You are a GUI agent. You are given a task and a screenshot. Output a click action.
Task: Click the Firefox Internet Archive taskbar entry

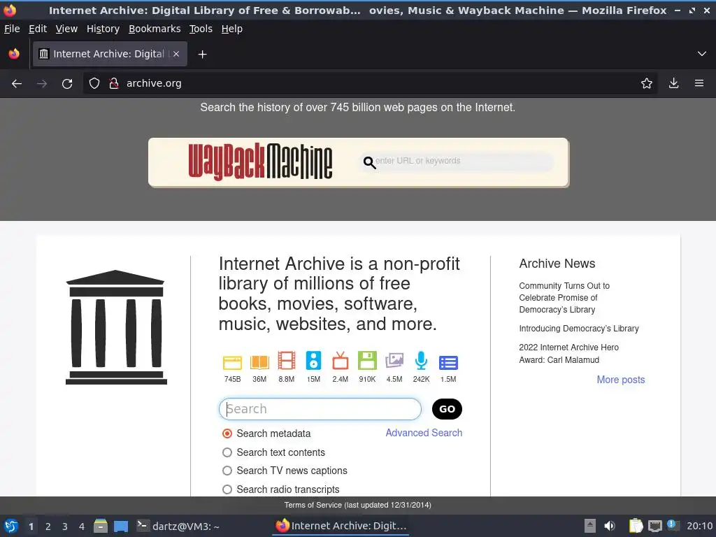click(x=341, y=526)
